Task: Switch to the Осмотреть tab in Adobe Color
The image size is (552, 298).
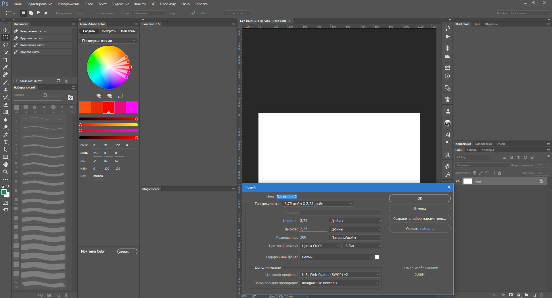Action: [x=109, y=31]
